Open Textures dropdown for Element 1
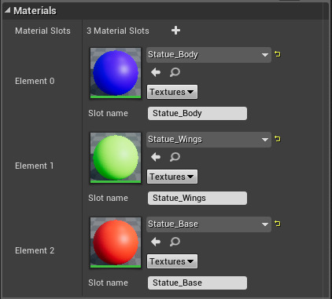Screen dimensions: 332x299 [x=172, y=177]
